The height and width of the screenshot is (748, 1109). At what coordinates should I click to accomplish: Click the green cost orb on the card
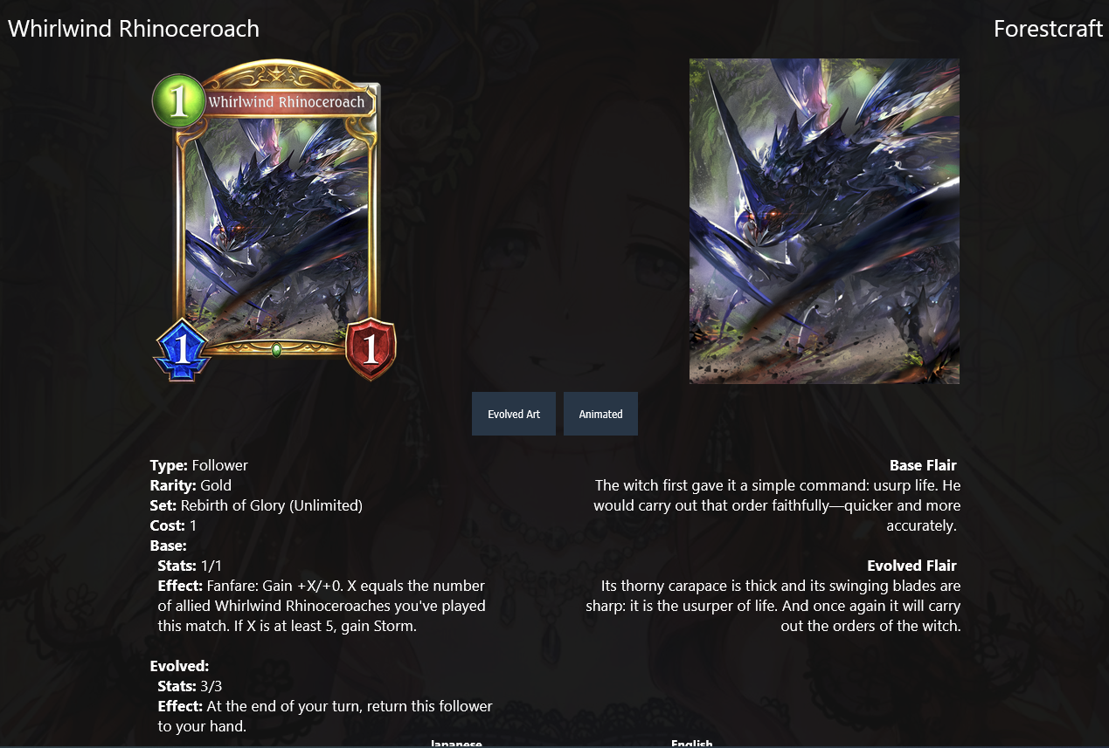click(x=178, y=101)
